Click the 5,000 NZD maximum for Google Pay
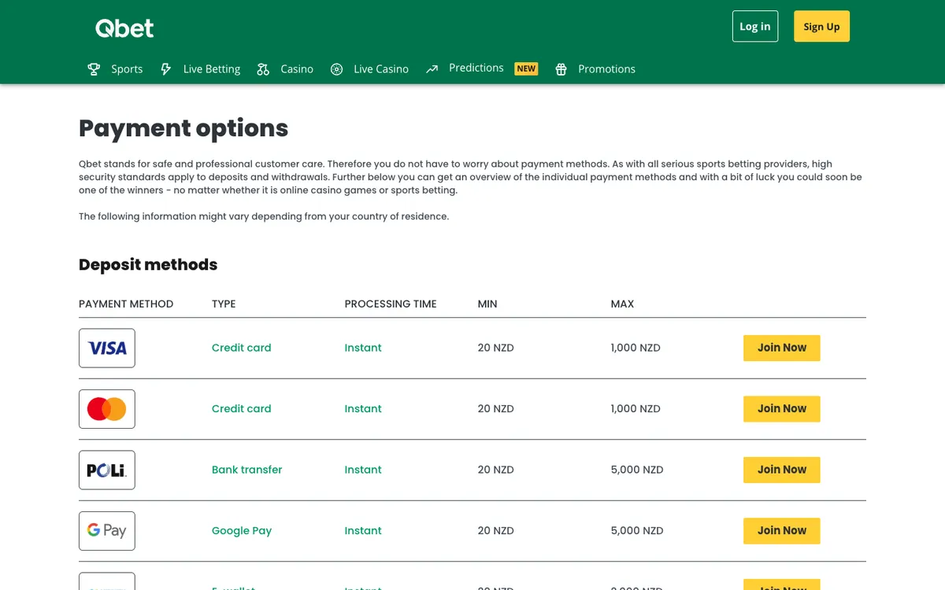The height and width of the screenshot is (590, 945). (637, 531)
